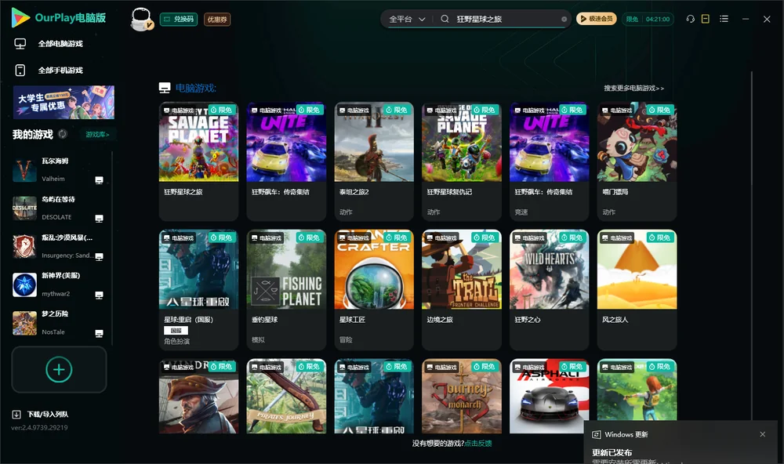Open 搜索更多电脑游戏>> link

(634, 88)
